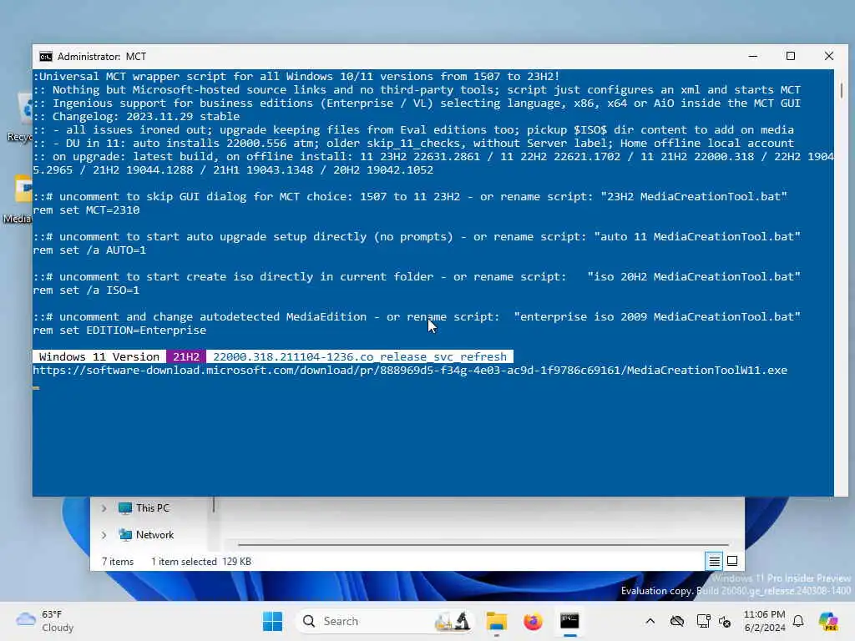Open the weather widget showing 63°F
The image size is (855, 641).
pos(45,621)
